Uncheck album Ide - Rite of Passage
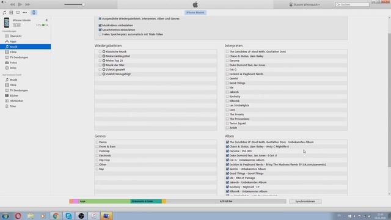The height and width of the screenshot is (220, 391). [x=227, y=178]
